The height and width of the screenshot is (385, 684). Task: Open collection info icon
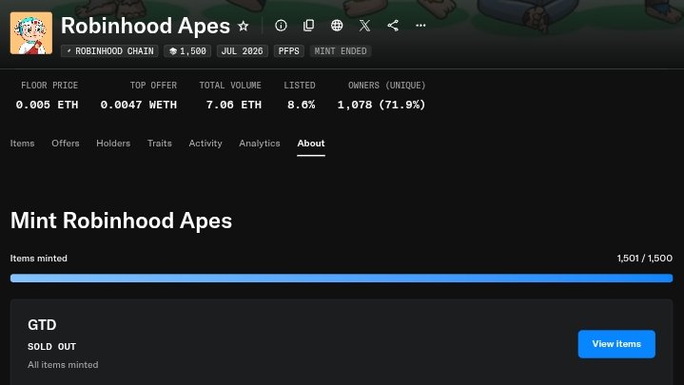[x=281, y=26]
